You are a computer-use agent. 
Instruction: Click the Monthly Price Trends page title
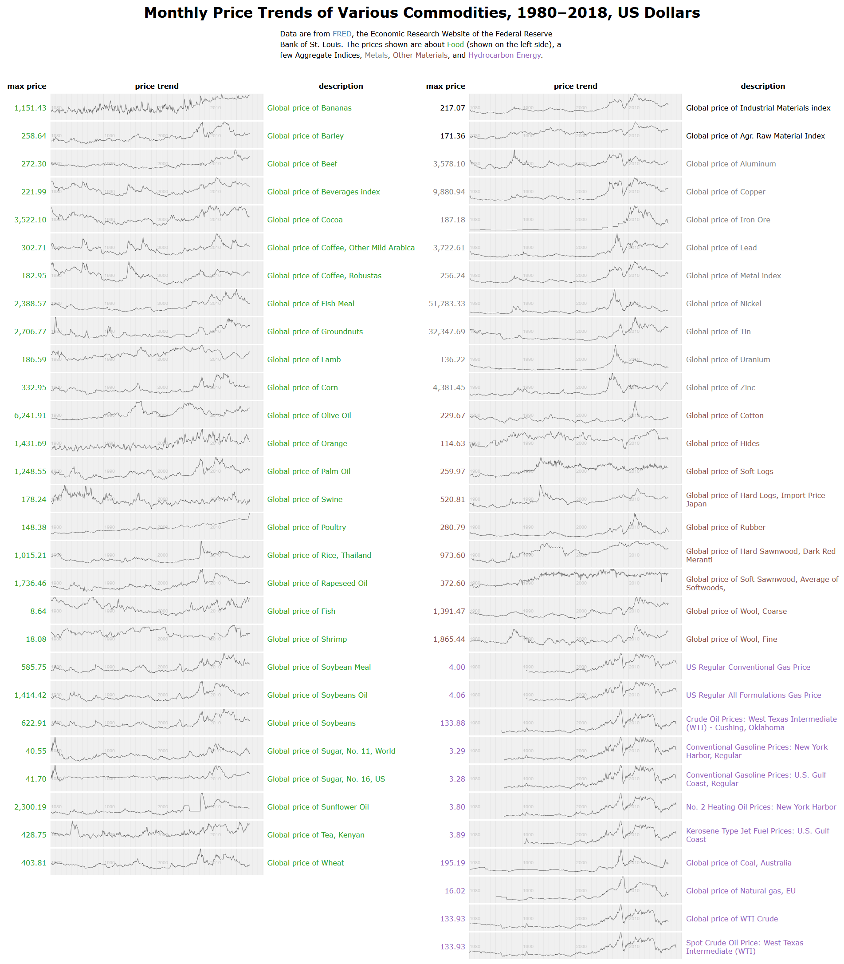pyautogui.click(x=421, y=13)
